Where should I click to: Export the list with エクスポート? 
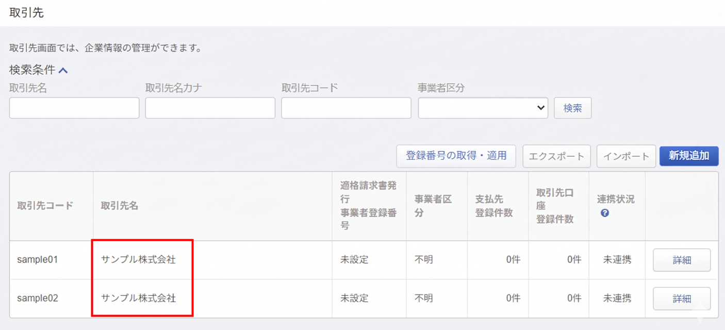(556, 156)
